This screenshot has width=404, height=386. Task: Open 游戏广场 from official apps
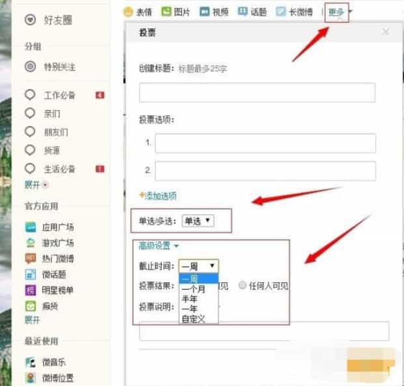(x=31, y=243)
